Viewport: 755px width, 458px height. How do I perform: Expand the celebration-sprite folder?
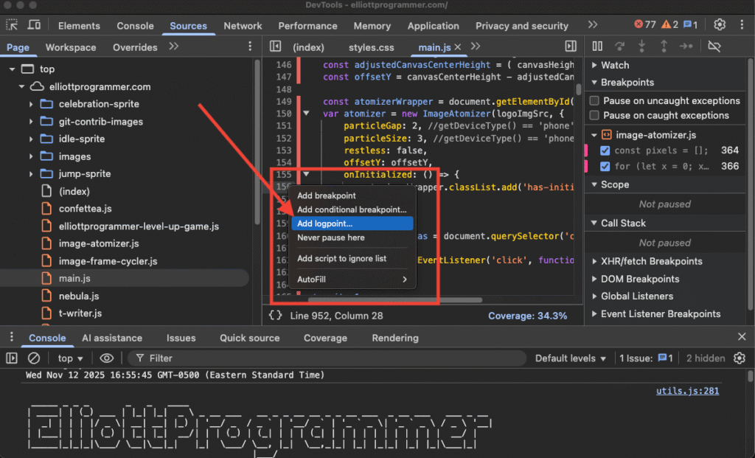click(31, 104)
